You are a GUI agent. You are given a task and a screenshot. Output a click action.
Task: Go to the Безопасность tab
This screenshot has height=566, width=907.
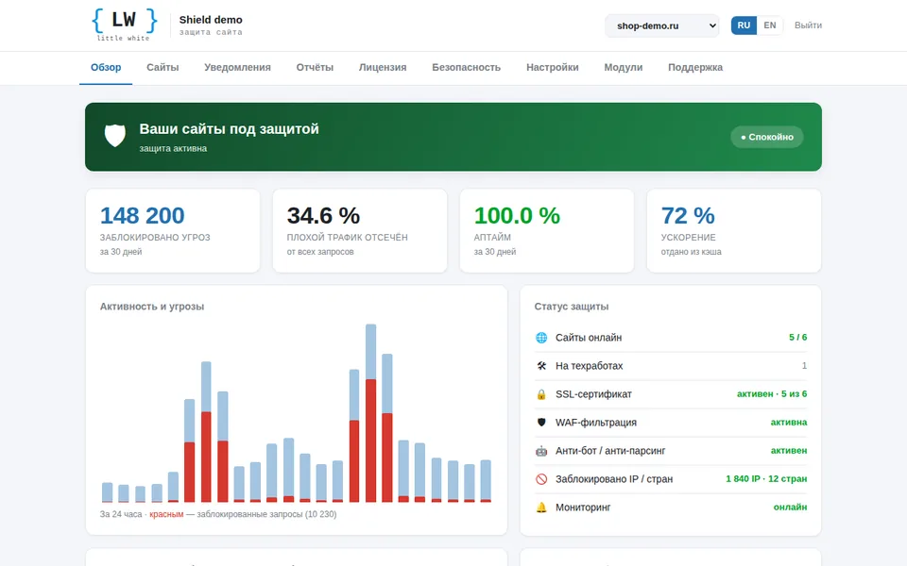466,68
